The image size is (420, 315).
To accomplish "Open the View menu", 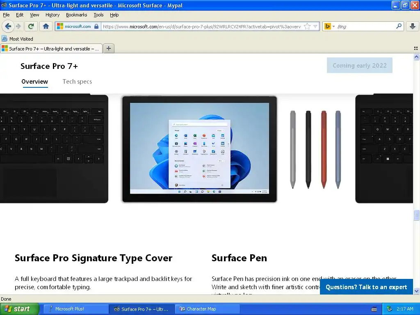I will point(34,15).
